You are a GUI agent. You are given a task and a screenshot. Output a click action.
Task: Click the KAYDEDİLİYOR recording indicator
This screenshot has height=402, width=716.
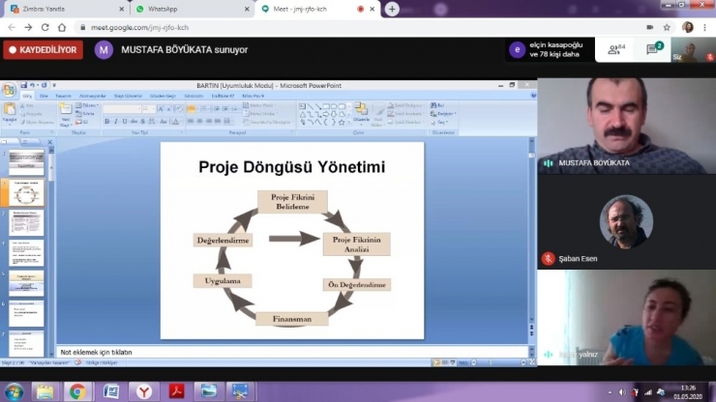pyautogui.click(x=43, y=50)
